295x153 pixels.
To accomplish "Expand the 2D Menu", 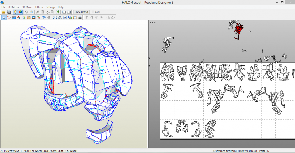I will point(27,7).
